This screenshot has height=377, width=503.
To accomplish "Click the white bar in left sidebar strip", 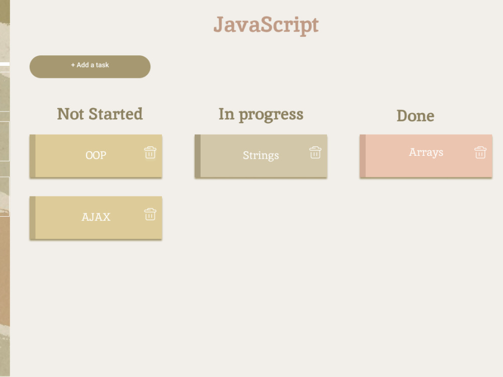I will coord(5,64).
